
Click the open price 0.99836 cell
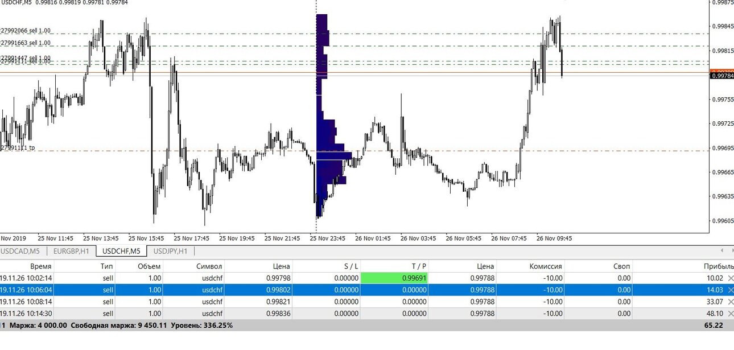click(278, 314)
